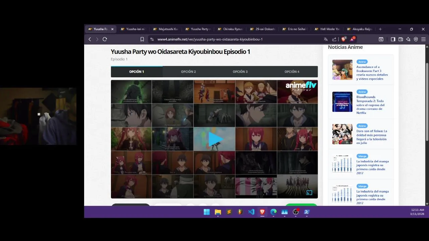Switch to the Hell Mode tab
Viewport: 429px width, 241px height.
(327, 29)
